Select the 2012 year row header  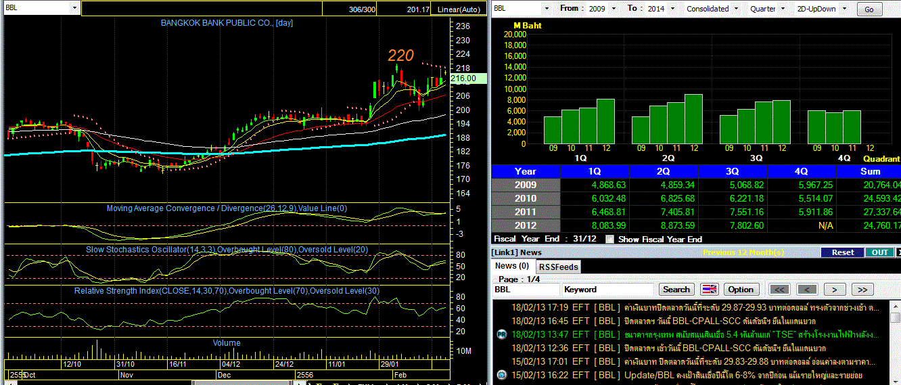526,225
